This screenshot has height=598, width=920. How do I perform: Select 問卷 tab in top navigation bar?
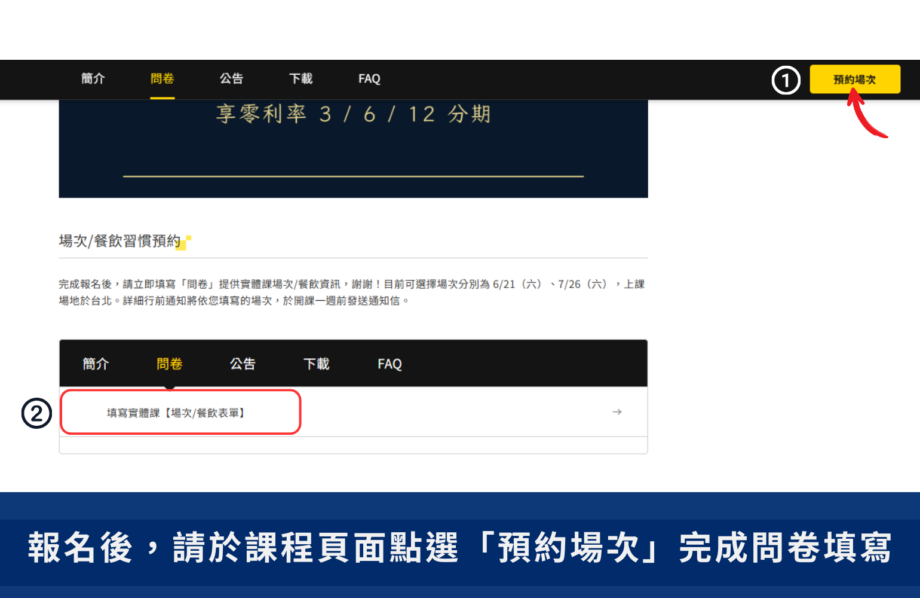(x=162, y=79)
